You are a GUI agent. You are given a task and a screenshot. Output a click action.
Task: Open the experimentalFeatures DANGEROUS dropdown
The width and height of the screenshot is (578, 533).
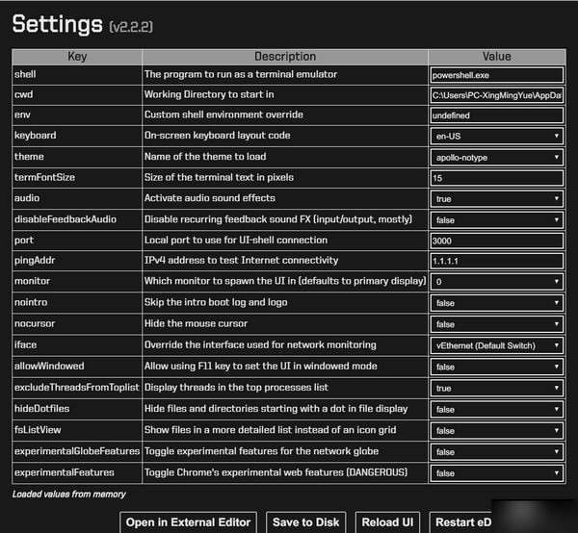pos(496,473)
